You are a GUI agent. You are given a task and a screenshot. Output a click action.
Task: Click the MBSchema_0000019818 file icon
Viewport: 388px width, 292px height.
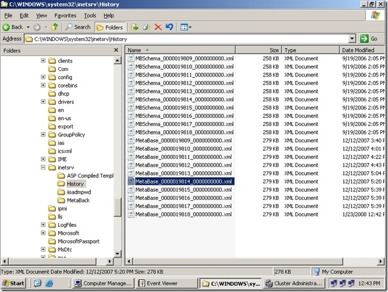pos(131,132)
